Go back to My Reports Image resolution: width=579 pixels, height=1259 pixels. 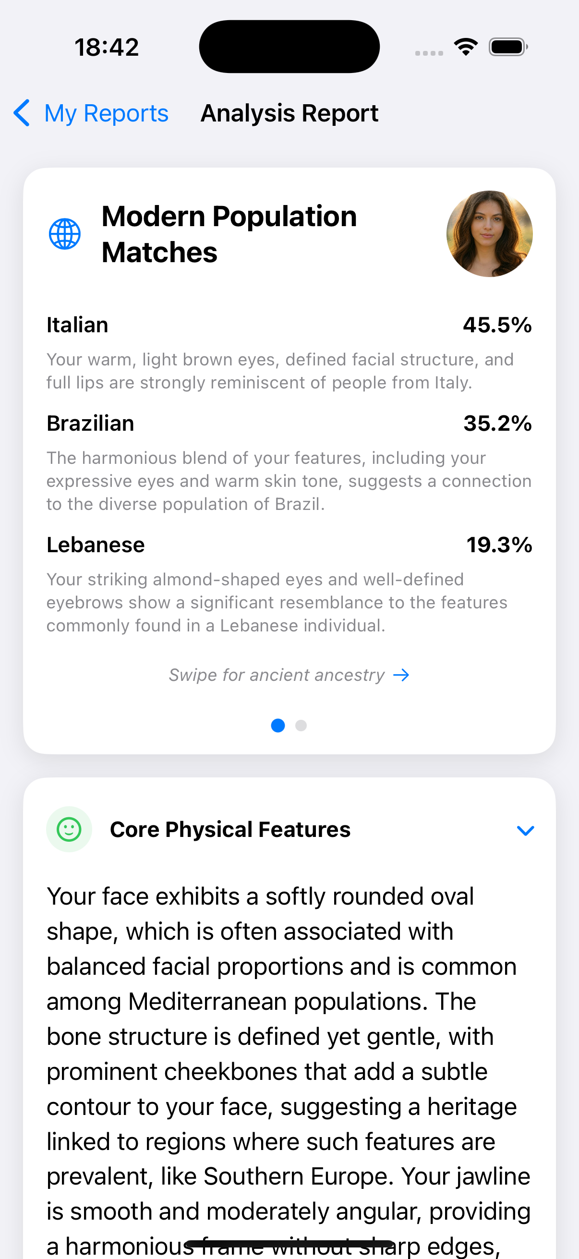click(106, 113)
